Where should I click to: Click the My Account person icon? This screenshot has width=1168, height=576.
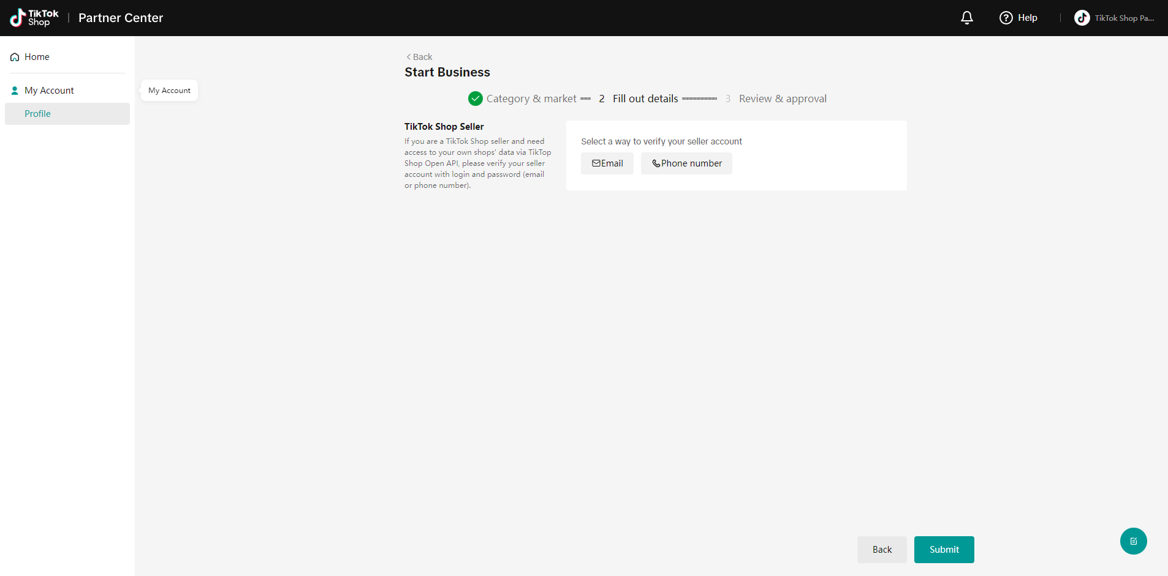click(x=15, y=91)
